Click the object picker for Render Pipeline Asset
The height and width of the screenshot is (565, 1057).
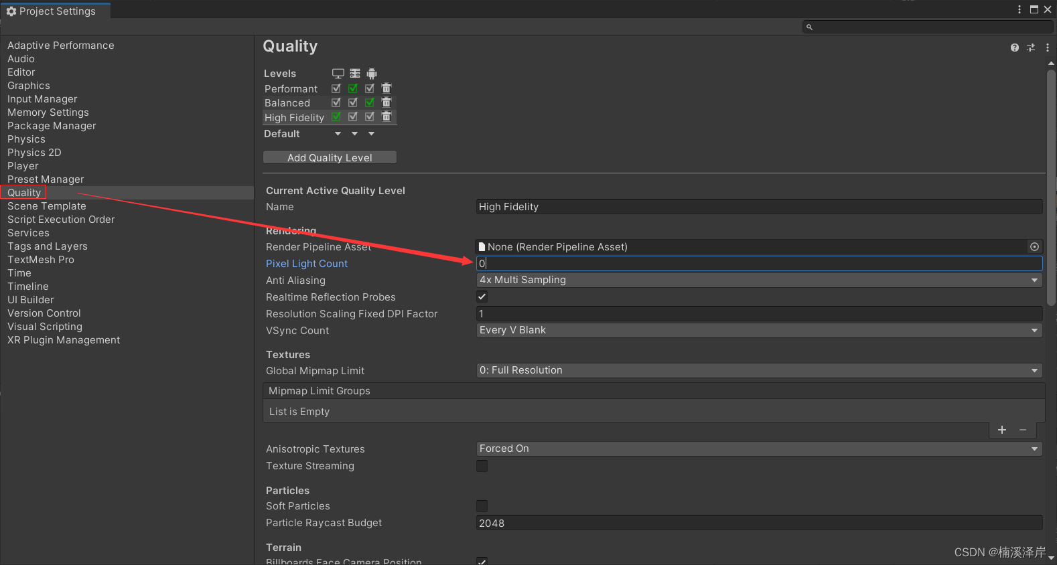pos(1035,247)
